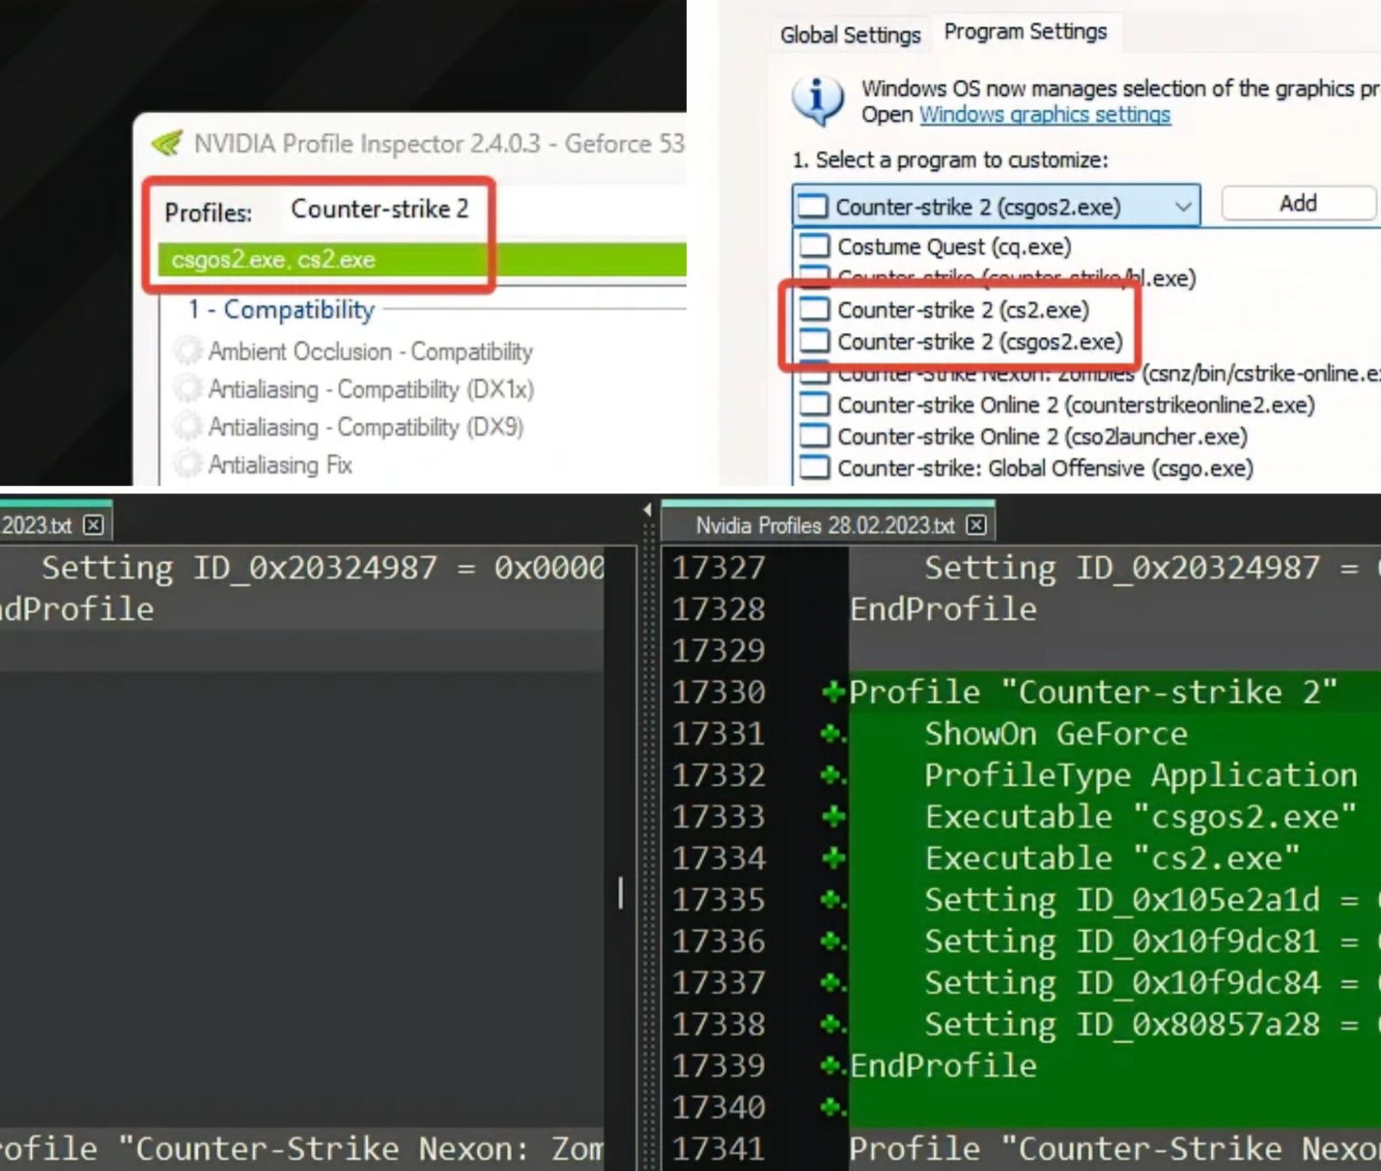Click program icon next to Costume Quest (cq.exe)
The image size is (1381, 1171).
pos(814,246)
